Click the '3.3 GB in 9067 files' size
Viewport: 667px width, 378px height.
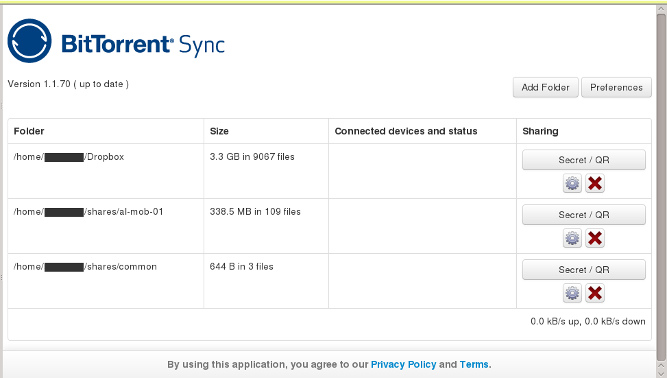click(x=252, y=156)
